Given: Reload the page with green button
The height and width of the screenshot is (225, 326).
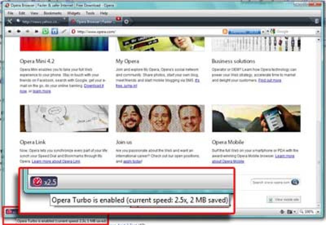Looking at the screenshot, I should click(46, 32).
